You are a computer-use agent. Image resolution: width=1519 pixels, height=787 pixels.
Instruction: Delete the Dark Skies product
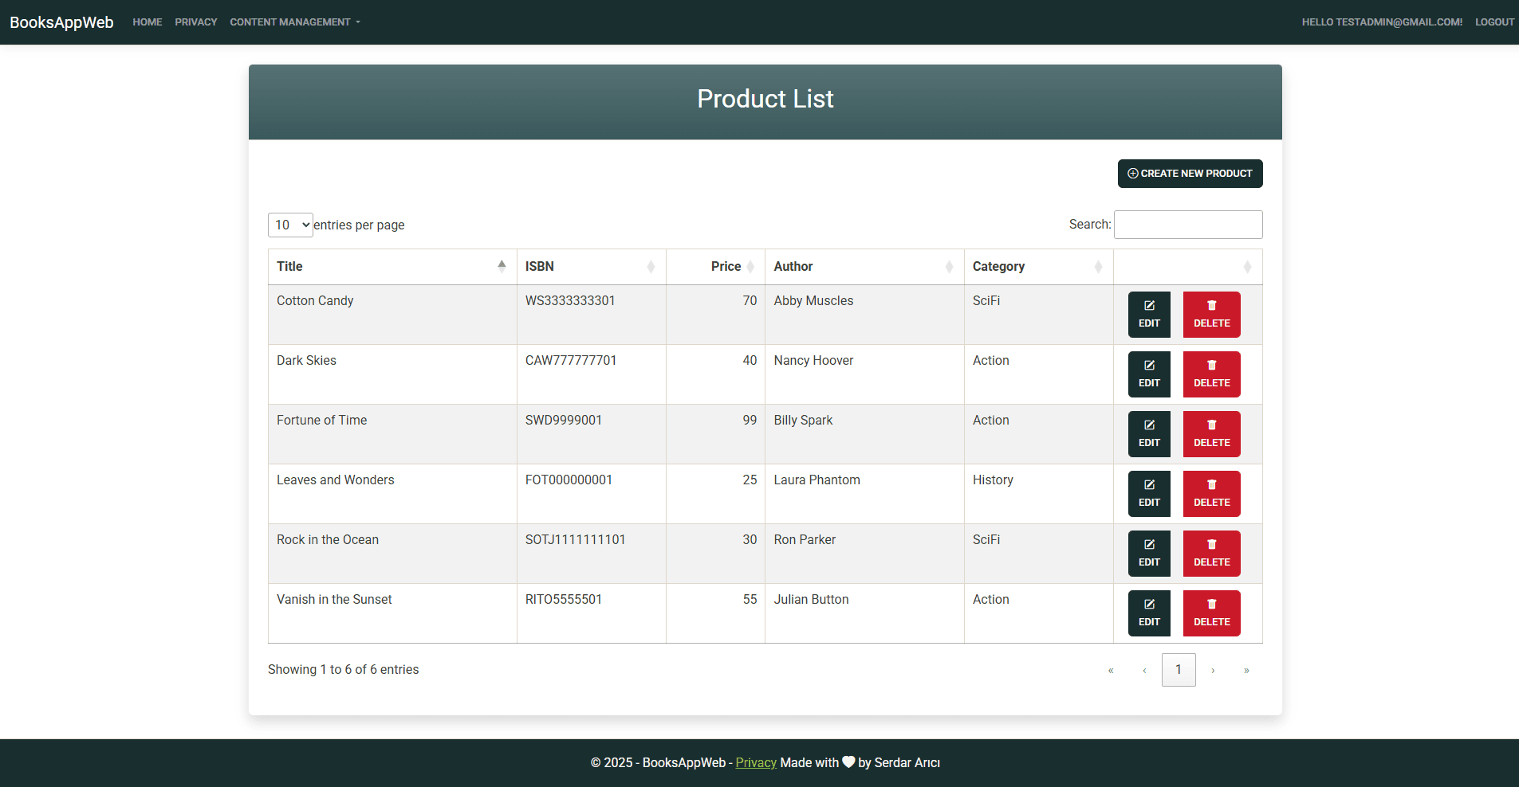[1211, 374]
